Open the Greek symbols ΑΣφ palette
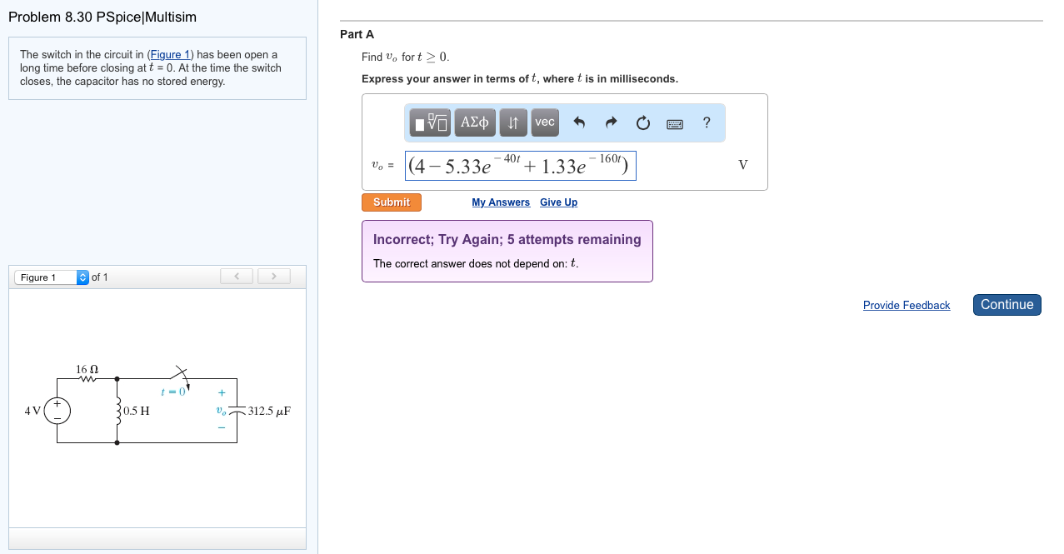 click(x=474, y=122)
